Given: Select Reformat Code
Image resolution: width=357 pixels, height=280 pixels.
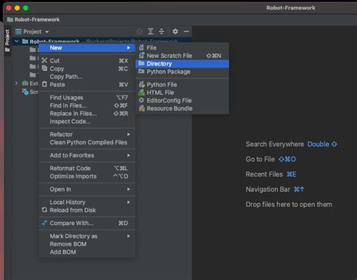Looking at the screenshot, I should [87, 168].
